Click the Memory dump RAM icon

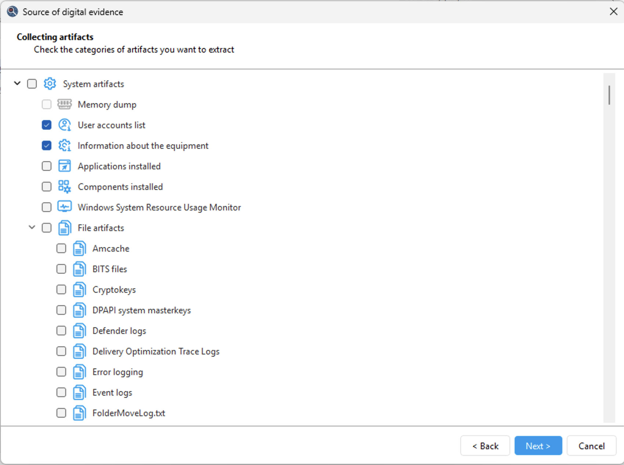coord(65,104)
